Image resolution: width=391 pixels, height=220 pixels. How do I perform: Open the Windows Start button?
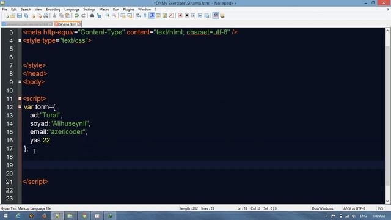point(5,216)
